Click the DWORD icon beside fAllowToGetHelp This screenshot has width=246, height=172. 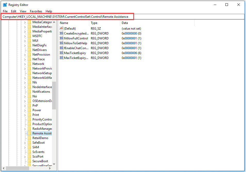[61, 43]
